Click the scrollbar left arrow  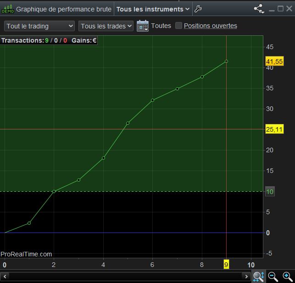5,276
